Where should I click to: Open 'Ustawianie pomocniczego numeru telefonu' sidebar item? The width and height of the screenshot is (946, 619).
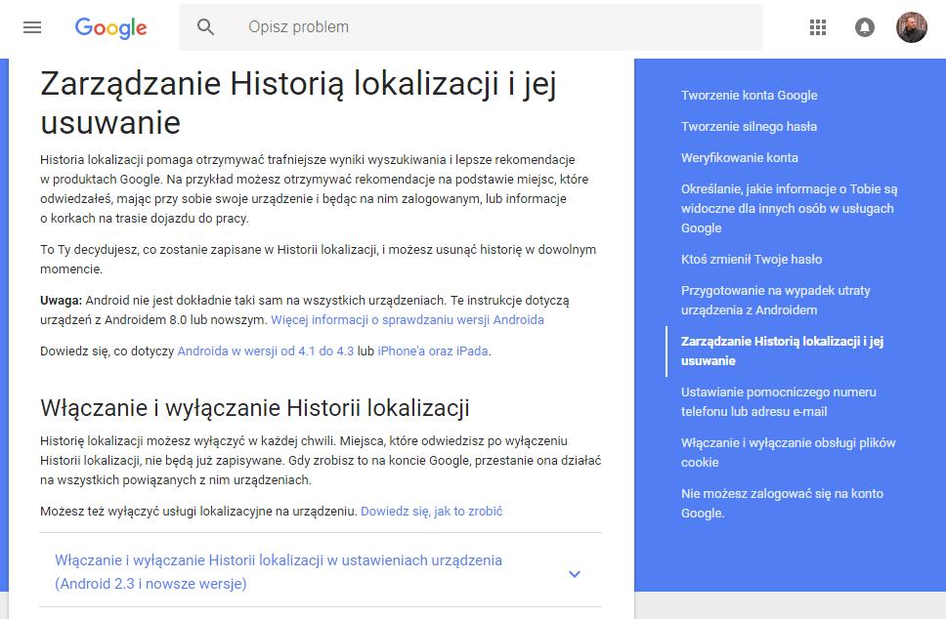tap(778, 401)
